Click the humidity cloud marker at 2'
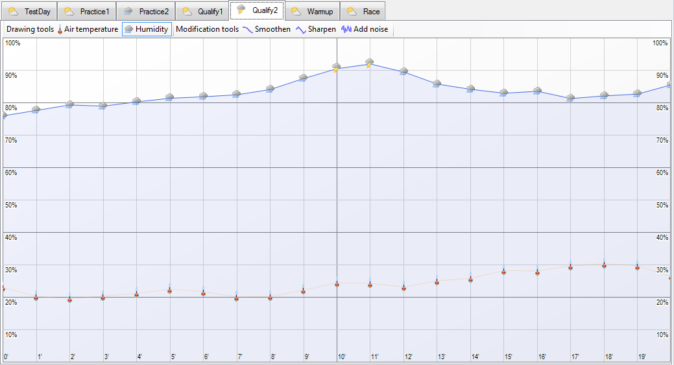The image size is (674, 365). 69,104
